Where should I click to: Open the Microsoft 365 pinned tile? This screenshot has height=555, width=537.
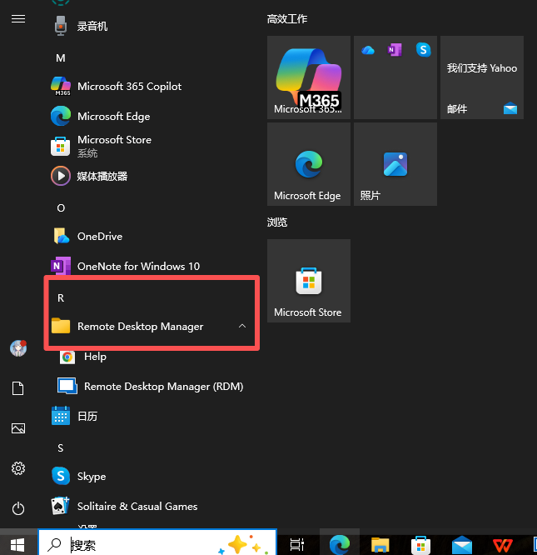(x=309, y=77)
